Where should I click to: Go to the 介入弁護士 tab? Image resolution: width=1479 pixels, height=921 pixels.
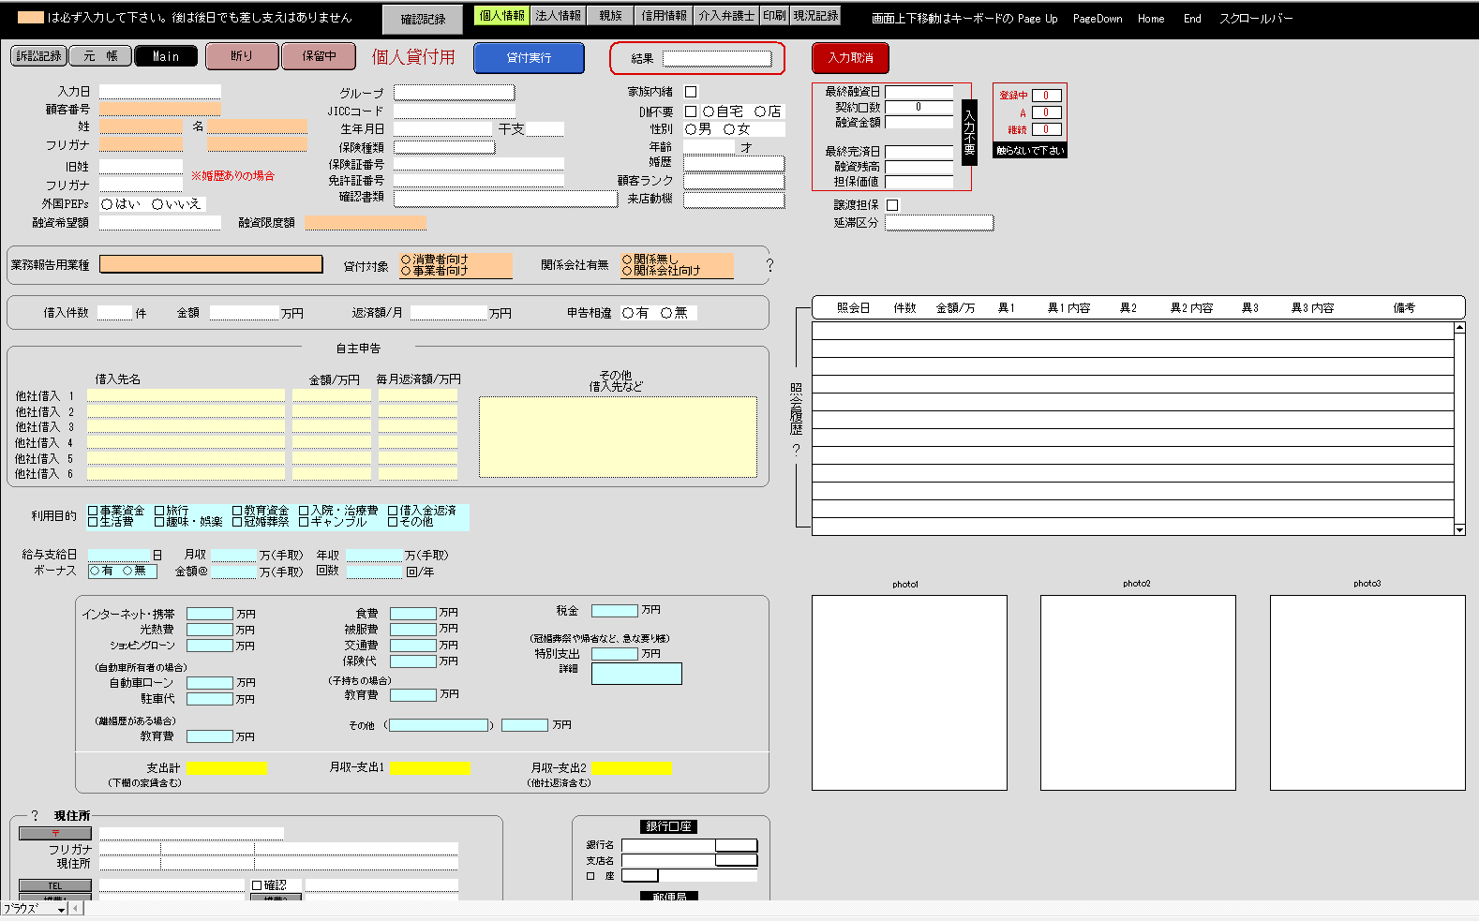click(x=726, y=16)
